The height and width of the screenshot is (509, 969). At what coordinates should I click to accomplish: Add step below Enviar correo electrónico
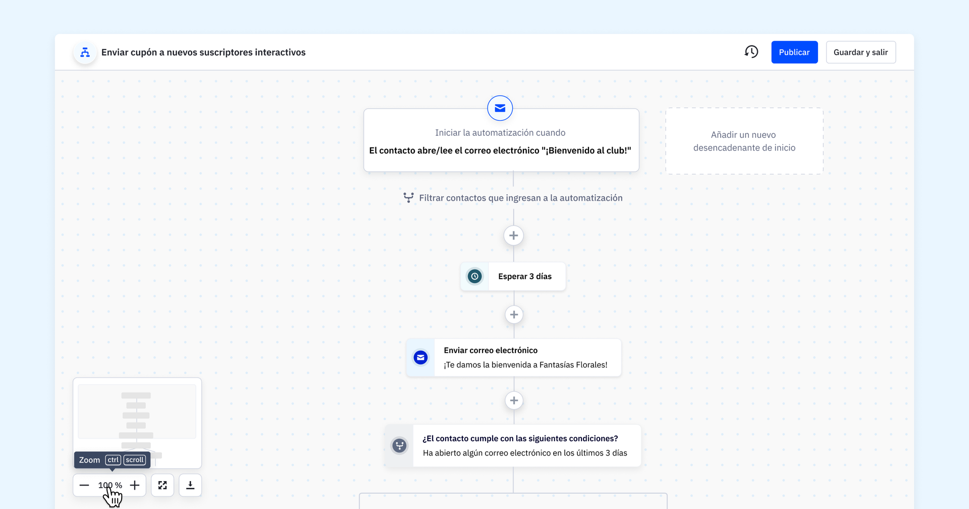(x=514, y=400)
